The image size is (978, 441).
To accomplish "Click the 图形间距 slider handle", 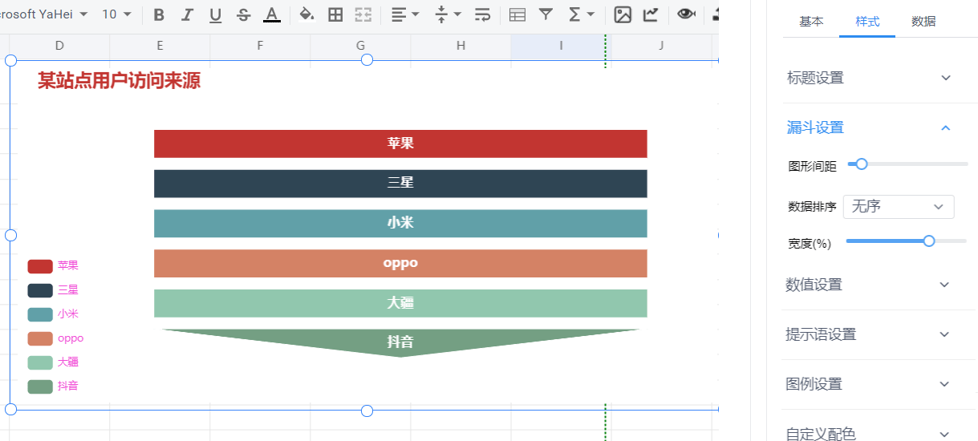I will tap(862, 164).
